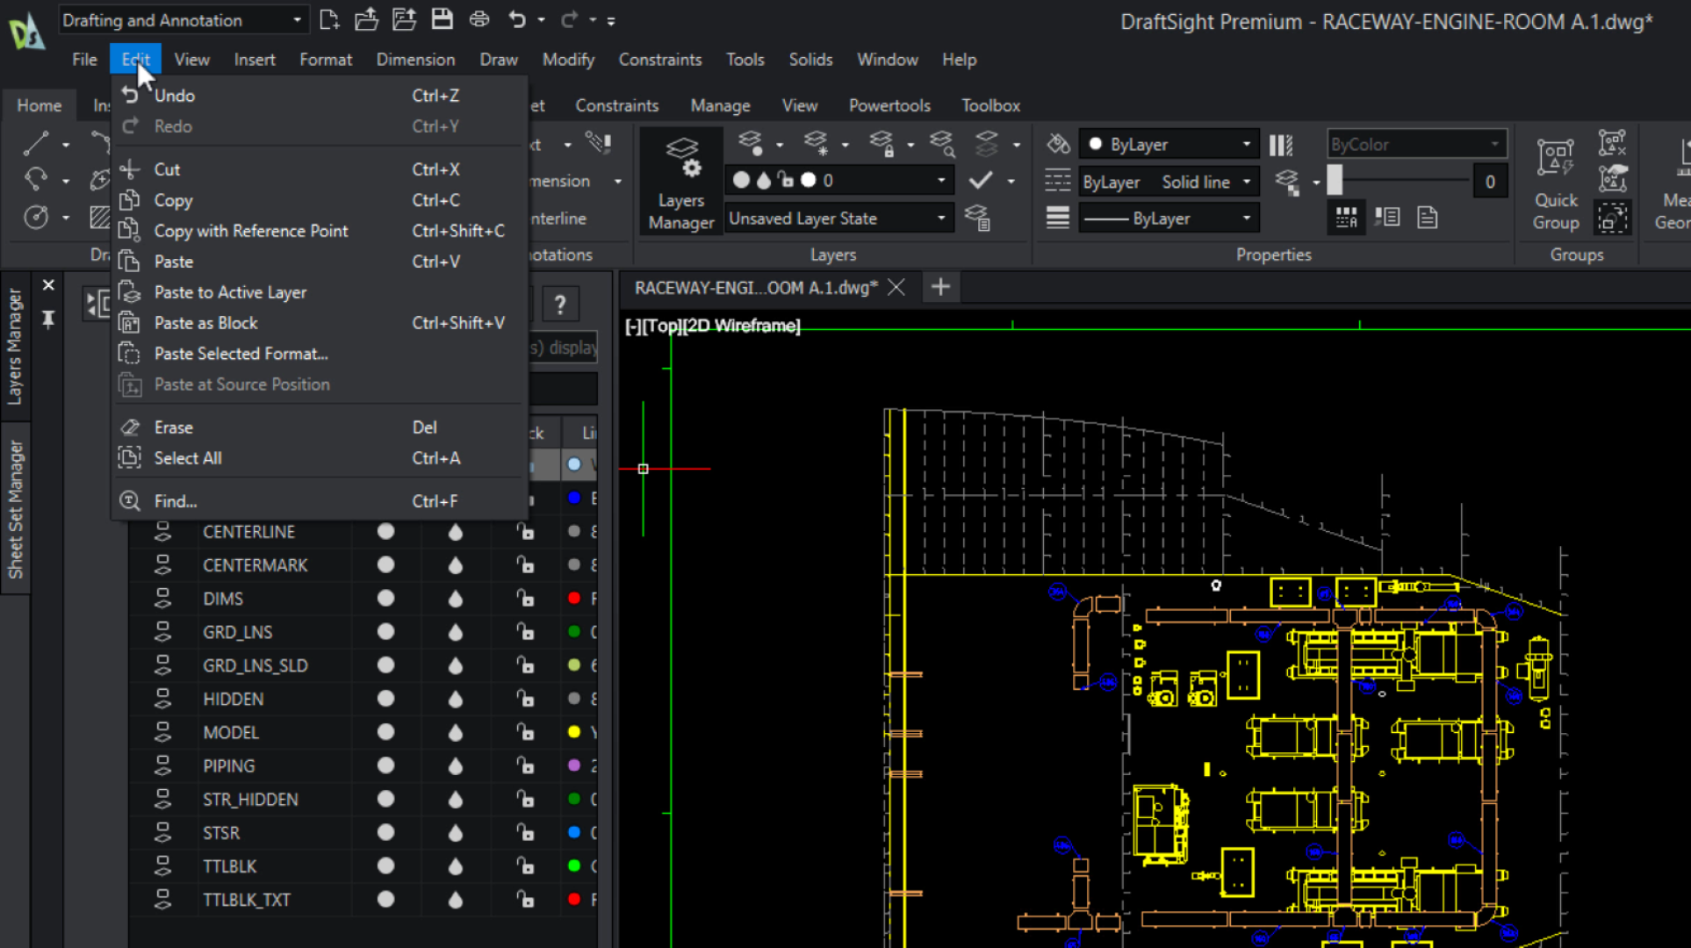Click the yellow color swatch of MODEL layer
The height and width of the screenshot is (948, 1691).
[x=574, y=732]
